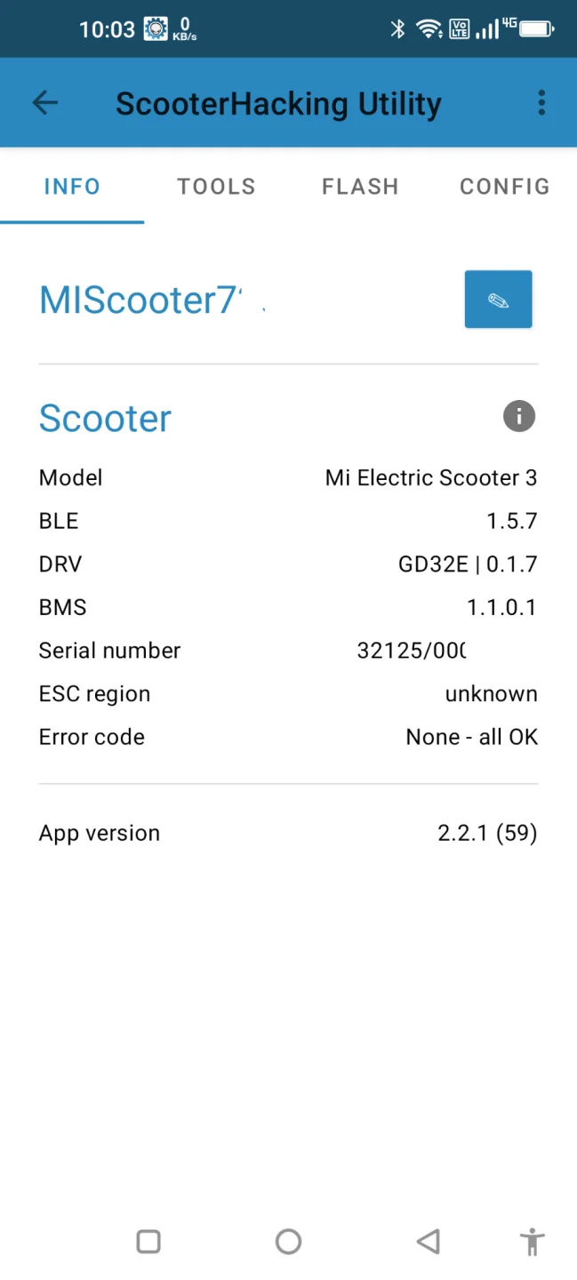Screen dimensions: 577x1280
Task: Tap the pencil edit name button
Action: tap(498, 300)
